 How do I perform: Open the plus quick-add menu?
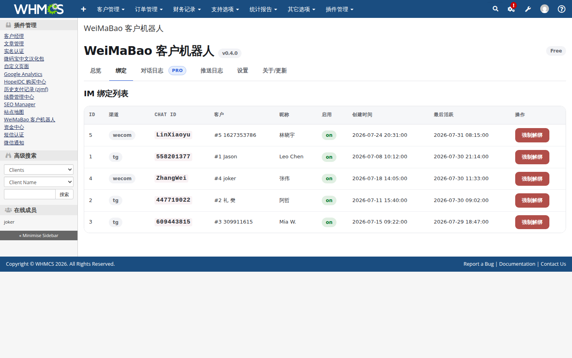click(83, 9)
